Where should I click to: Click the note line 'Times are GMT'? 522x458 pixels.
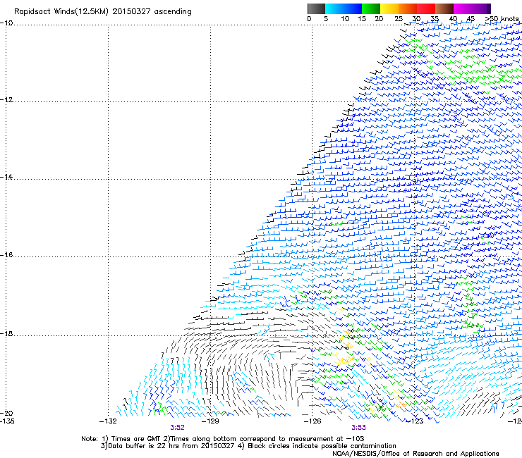pyautogui.click(x=136, y=439)
